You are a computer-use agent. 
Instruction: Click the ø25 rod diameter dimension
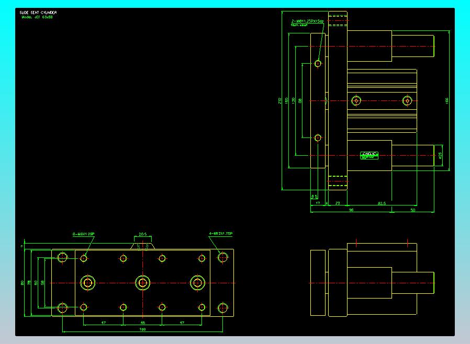[x=440, y=155]
